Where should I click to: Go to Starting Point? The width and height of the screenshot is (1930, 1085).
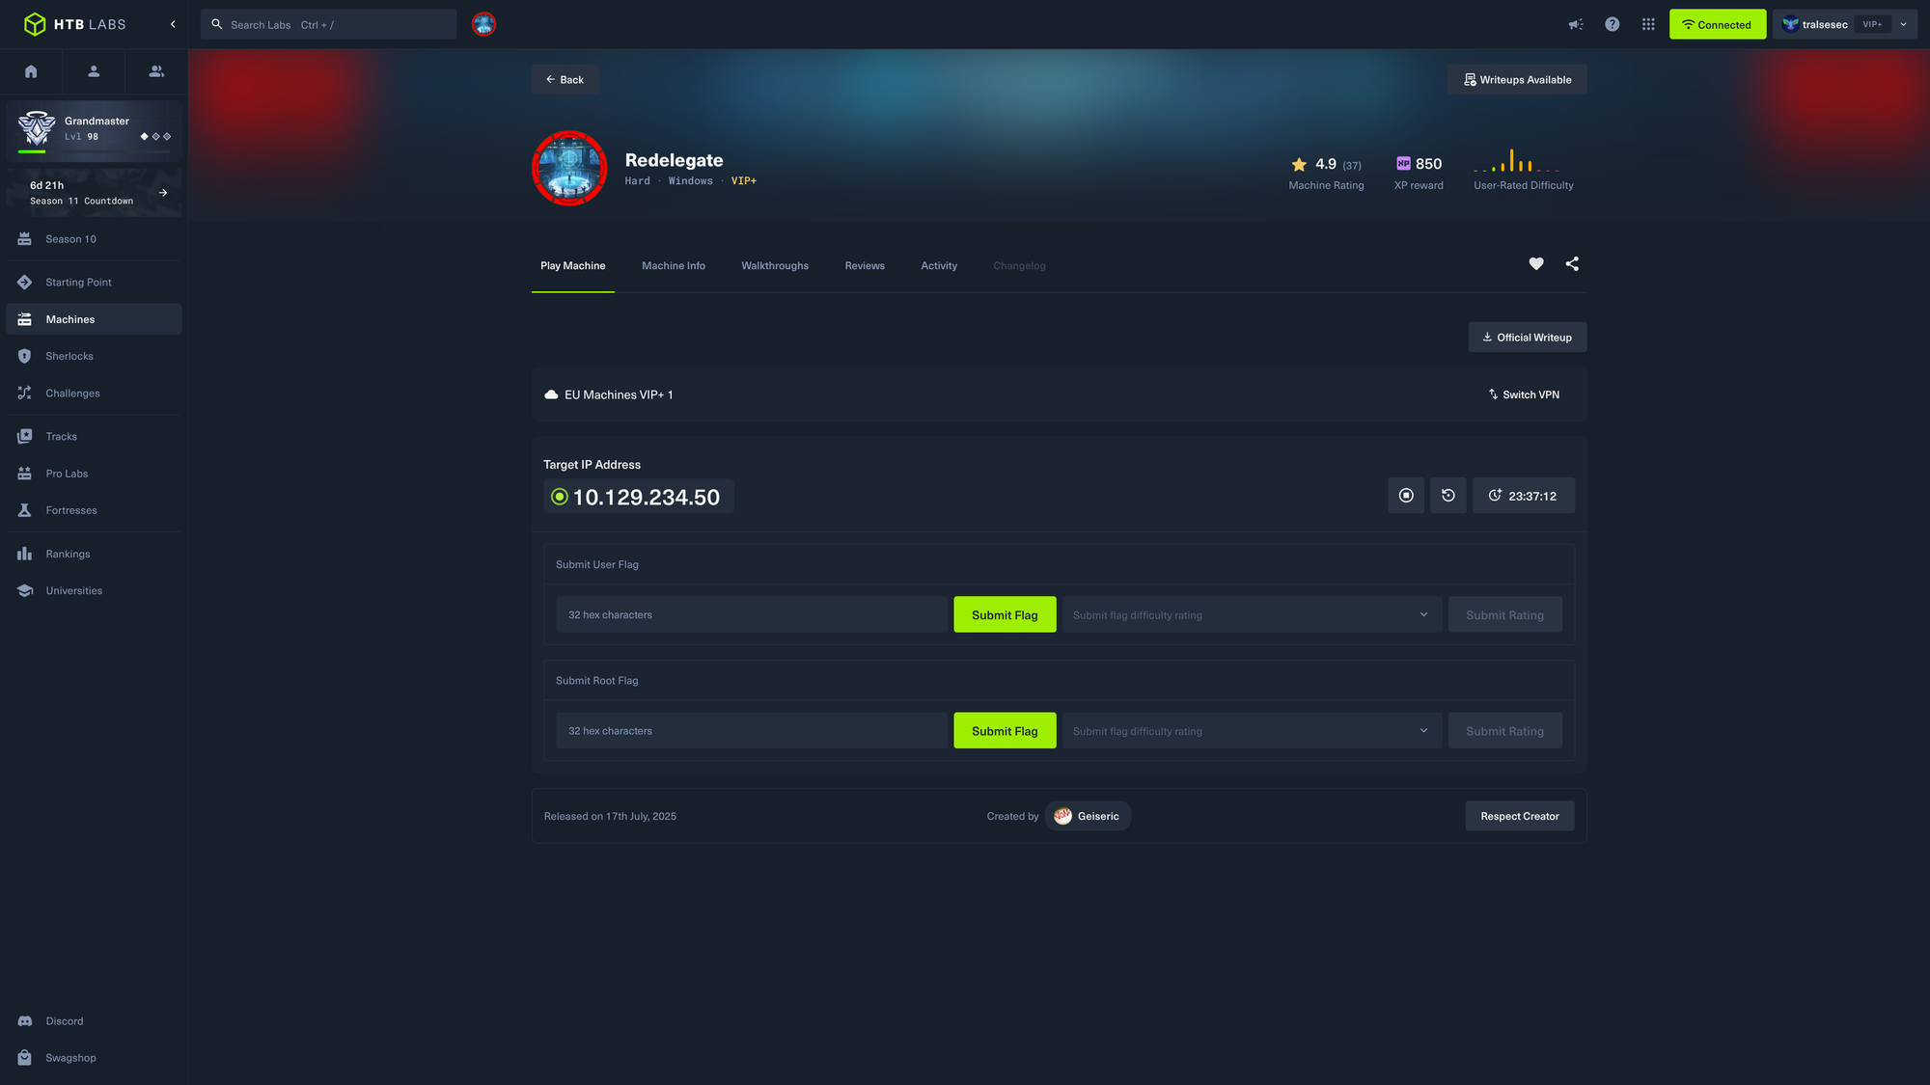(94, 283)
